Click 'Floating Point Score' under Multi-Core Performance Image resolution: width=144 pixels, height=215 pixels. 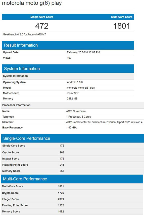tap(15, 205)
